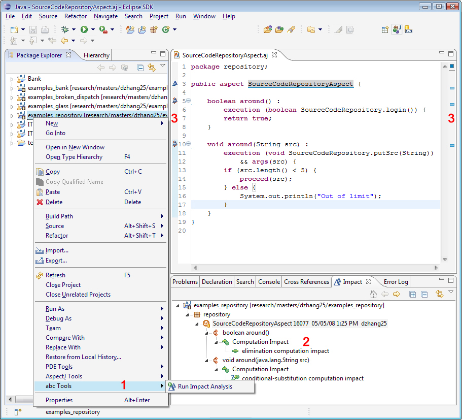Collapse all nodes in Impact view toolbar
The width and height of the screenshot is (462, 420).
point(424,294)
